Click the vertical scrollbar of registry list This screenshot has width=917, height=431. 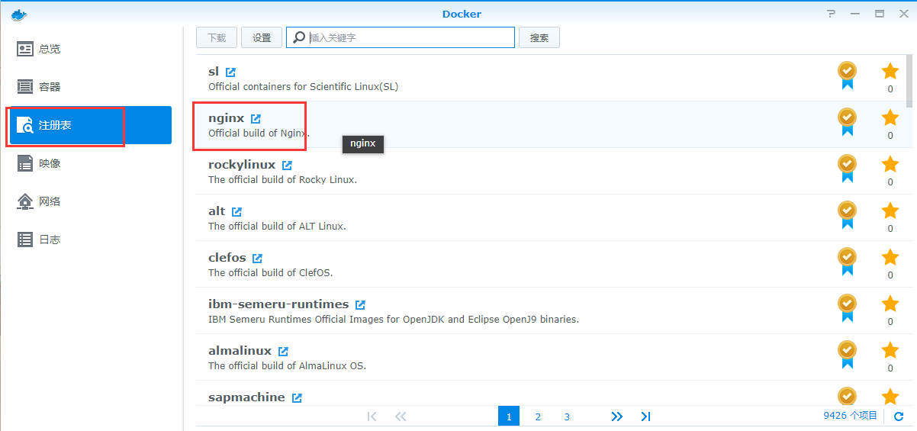coord(909,80)
